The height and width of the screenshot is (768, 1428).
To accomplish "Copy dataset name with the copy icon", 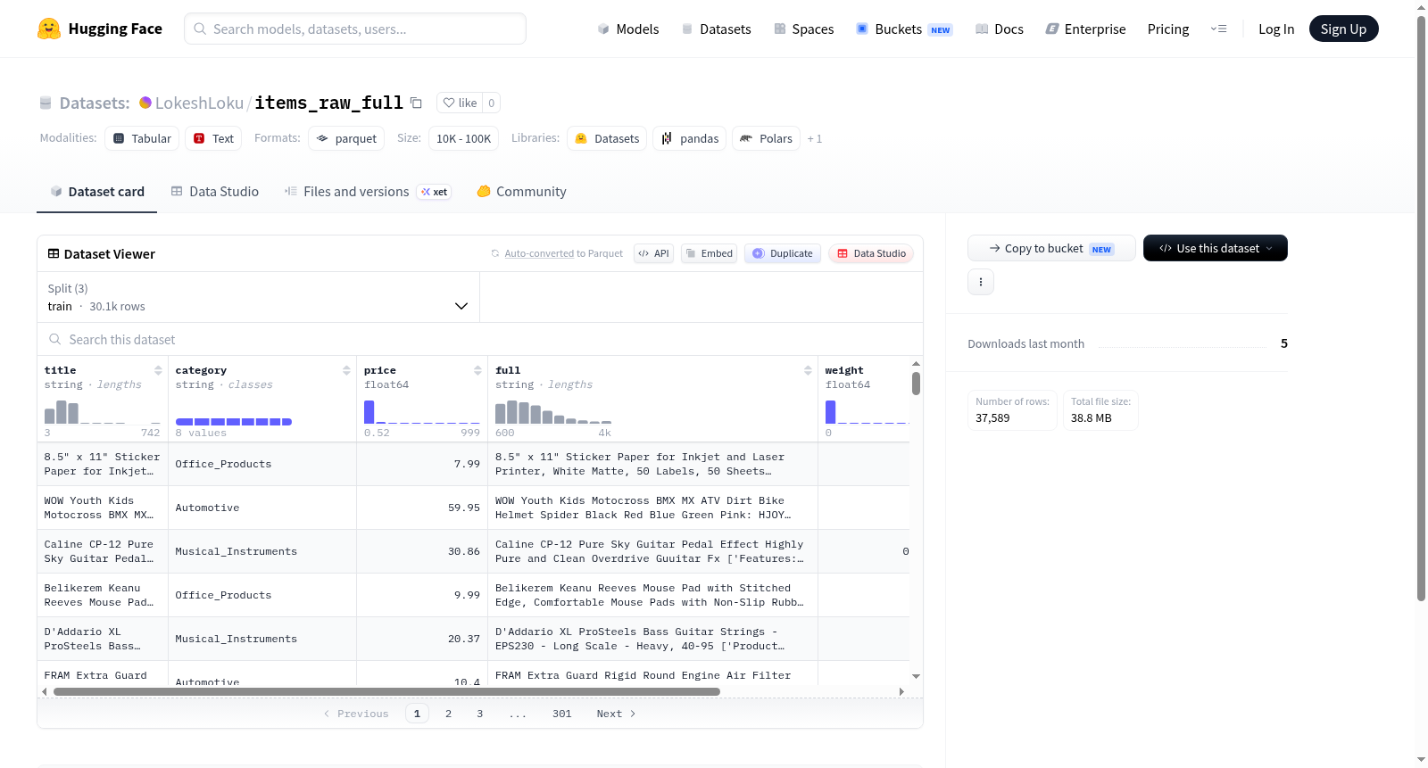I will click(x=416, y=103).
